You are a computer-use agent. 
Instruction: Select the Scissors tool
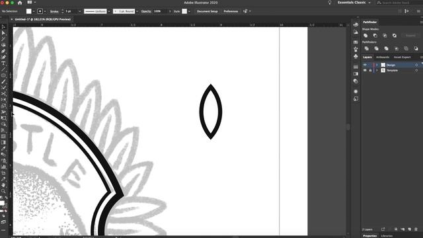3,94
